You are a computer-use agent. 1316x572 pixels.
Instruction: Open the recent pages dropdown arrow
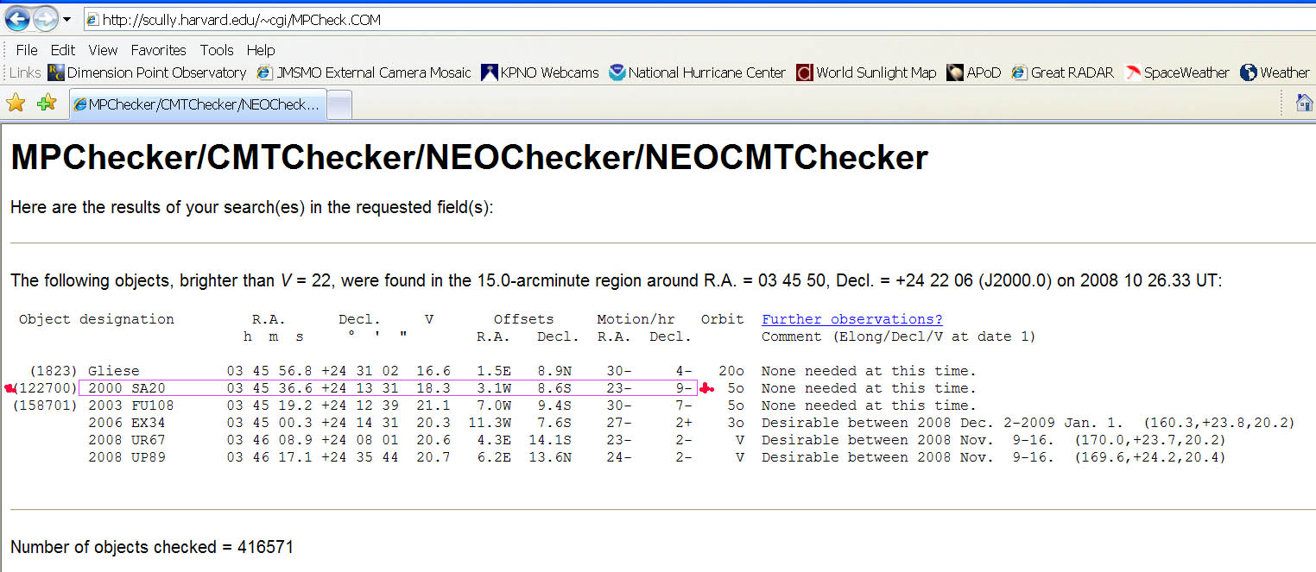pyautogui.click(x=67, y=19)
